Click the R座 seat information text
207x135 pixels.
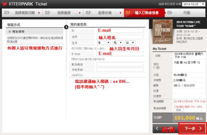(x=187, y=63)
